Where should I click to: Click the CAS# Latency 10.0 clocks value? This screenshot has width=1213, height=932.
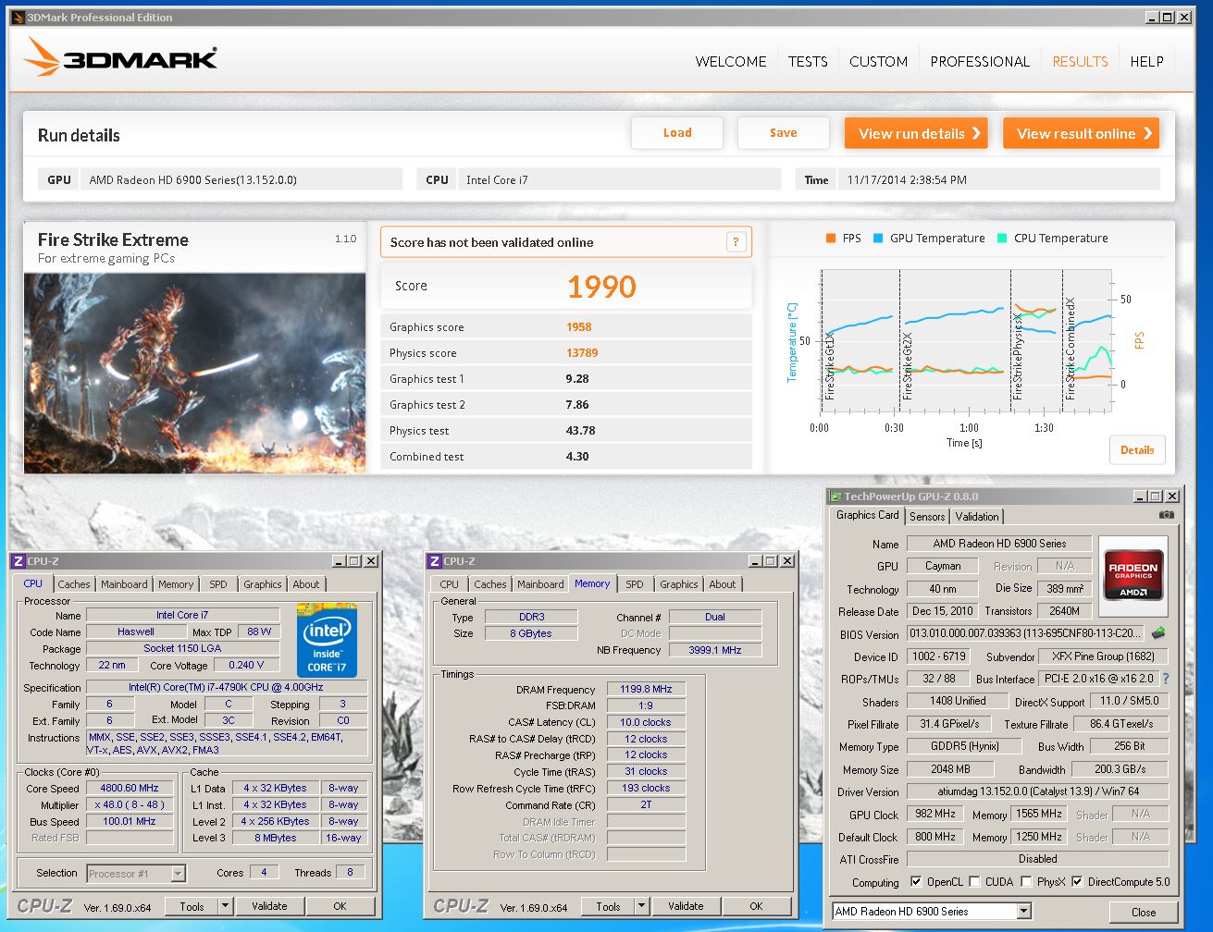647,722
